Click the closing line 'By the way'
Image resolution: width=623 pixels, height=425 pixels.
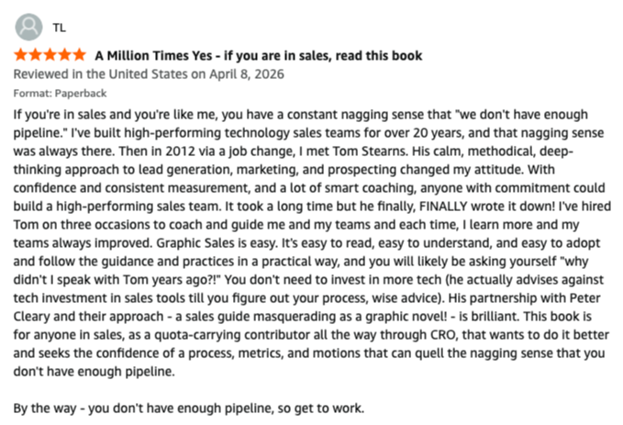click(x=44, y=408)
